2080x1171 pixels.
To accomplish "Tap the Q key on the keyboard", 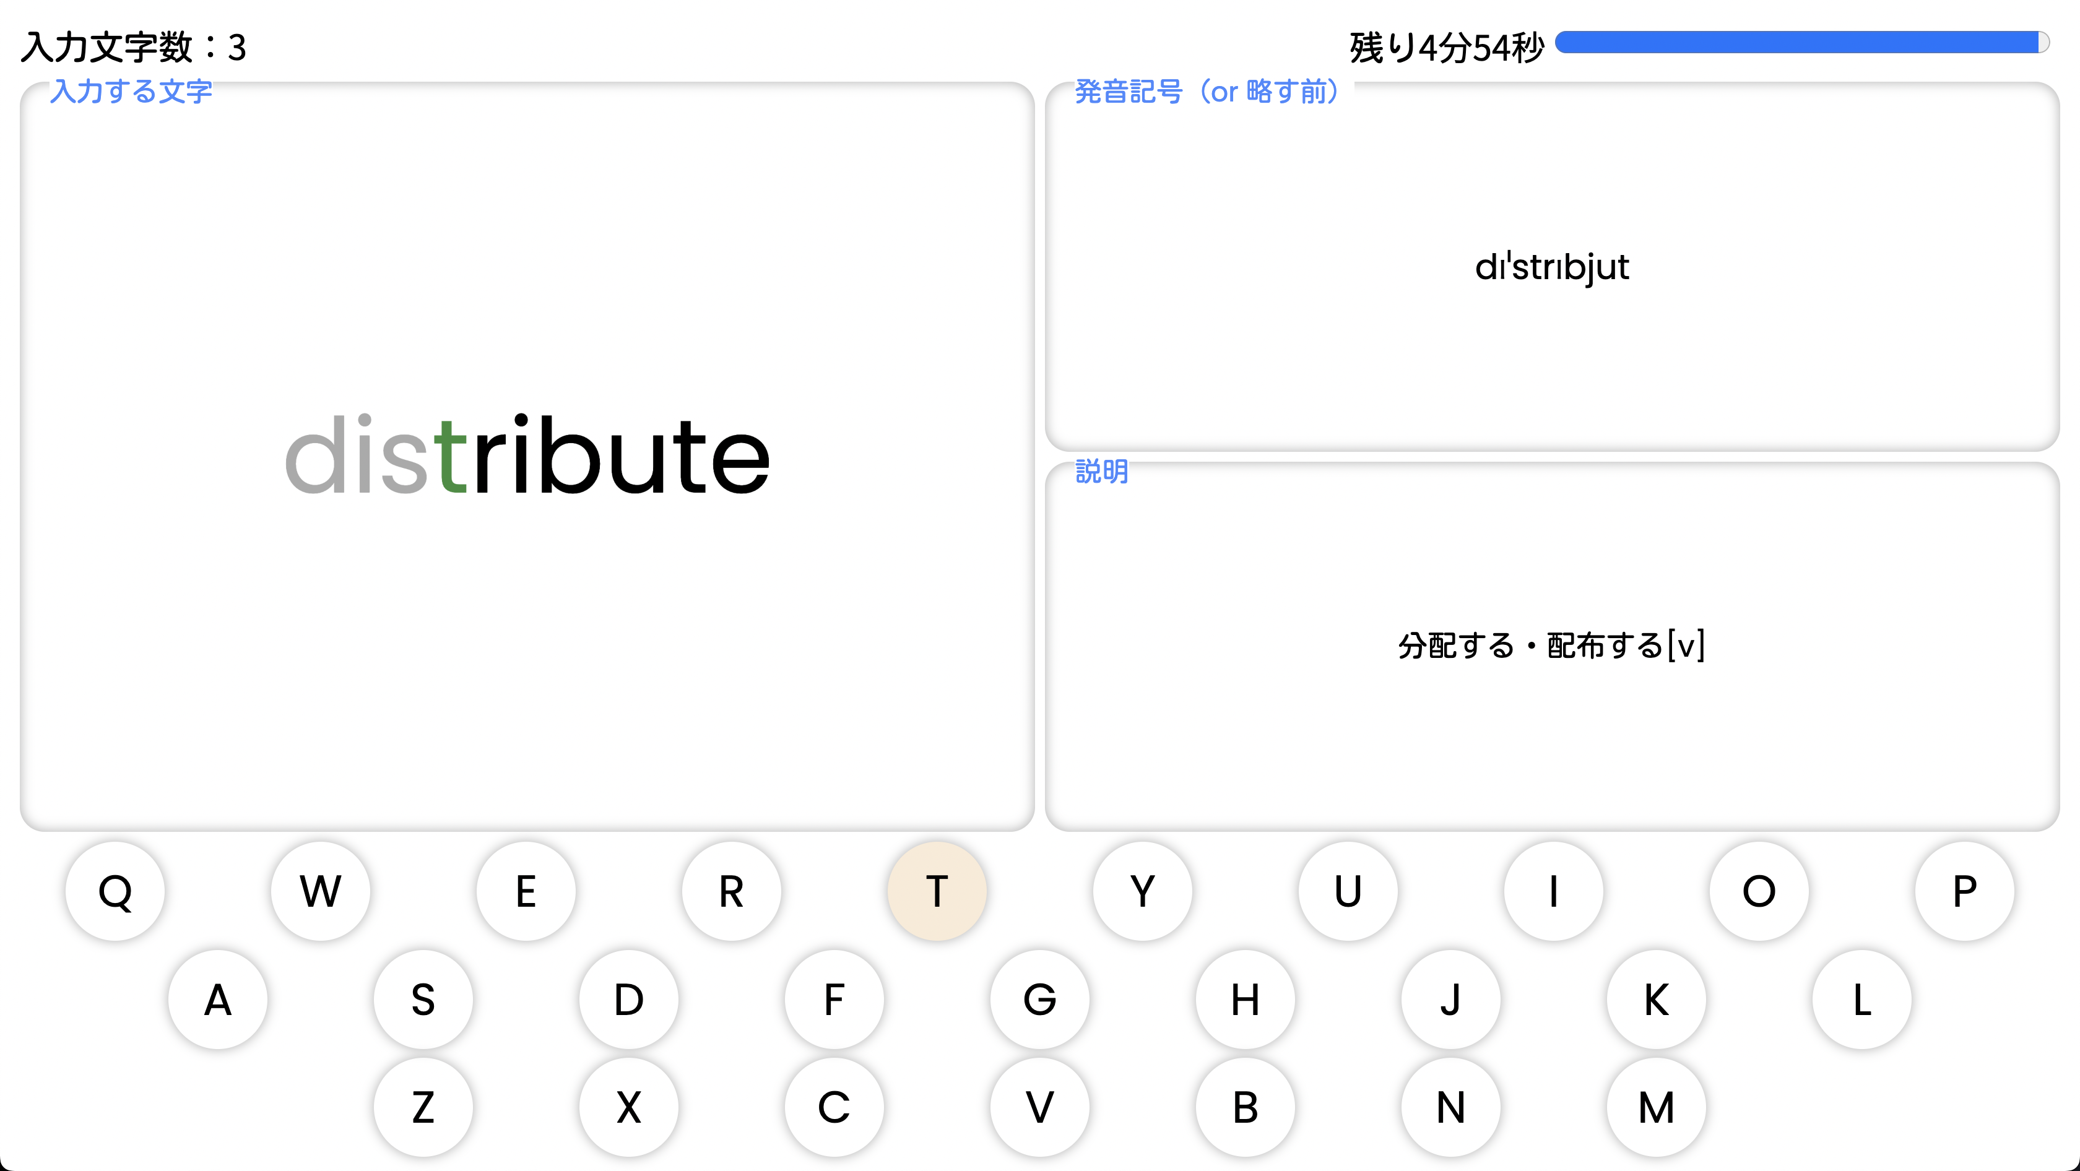I will point(115,891).
